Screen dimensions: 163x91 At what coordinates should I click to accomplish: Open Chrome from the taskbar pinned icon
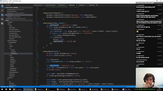(6, 89)
